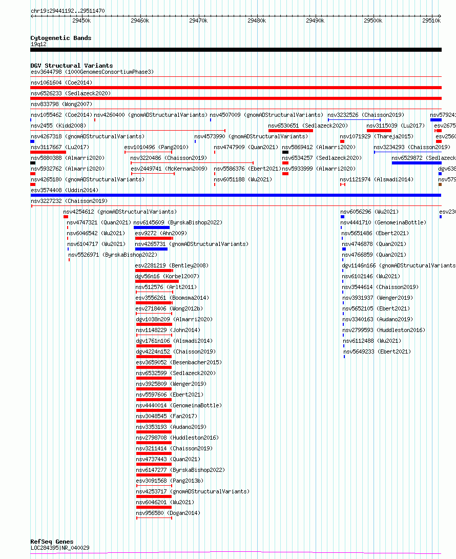Select the LOC284395|NR_040029 gene label
The width and height of the screenshot is (456, 559).
pos(60,548)
